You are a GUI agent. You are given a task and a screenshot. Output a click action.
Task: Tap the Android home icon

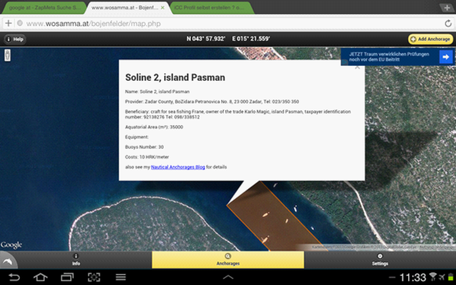[41, 277]
